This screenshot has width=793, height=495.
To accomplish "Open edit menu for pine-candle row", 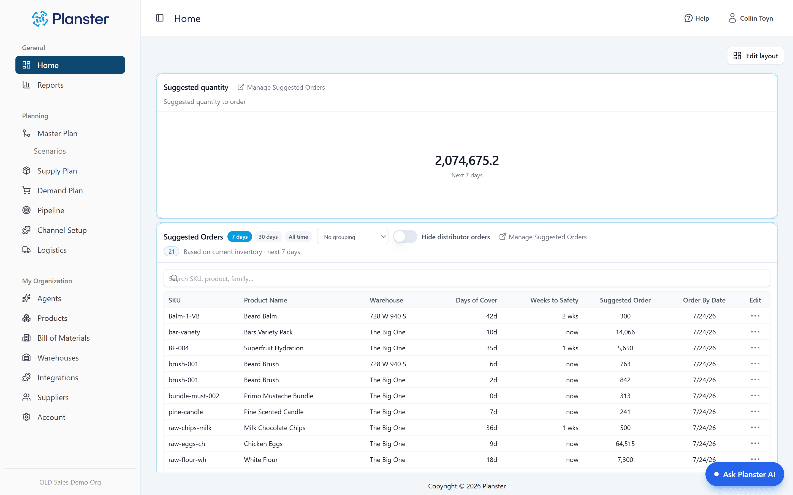I will coord(755,411).
